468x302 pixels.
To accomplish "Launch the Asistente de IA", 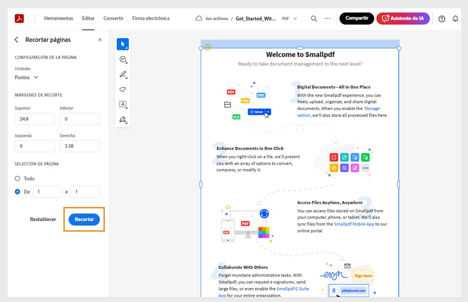I will pos(403,19).
